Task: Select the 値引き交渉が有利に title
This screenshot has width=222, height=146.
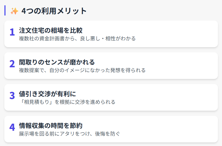Action: (x=48, y=94)
